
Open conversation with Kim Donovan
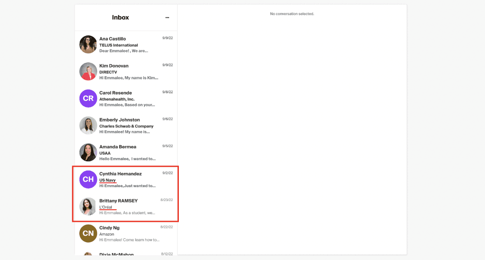tap(126, 71)
